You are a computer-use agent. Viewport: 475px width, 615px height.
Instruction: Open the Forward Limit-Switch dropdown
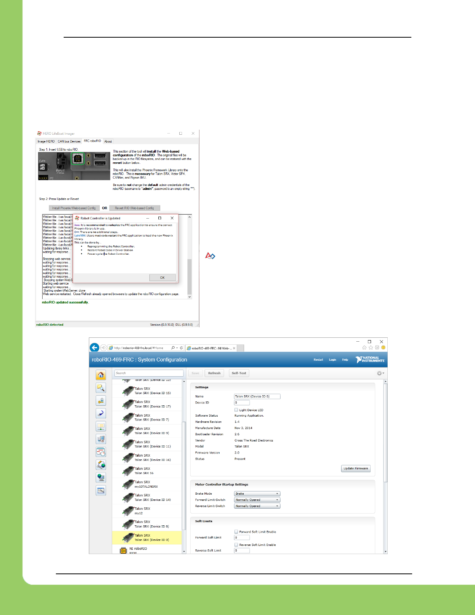pos(257,500)
